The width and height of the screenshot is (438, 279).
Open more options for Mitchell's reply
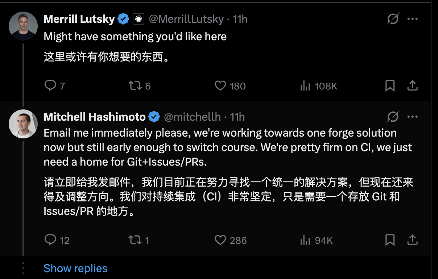pyautogui.click(x=413, y=117)
